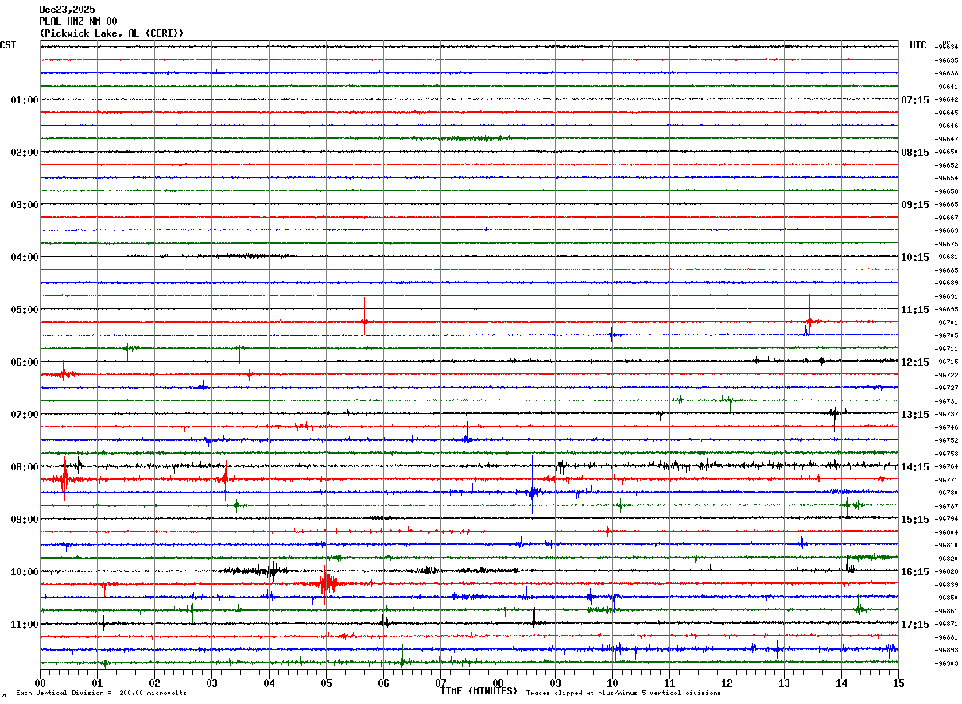Click the DC offset value -96650

tap(947, 153)
